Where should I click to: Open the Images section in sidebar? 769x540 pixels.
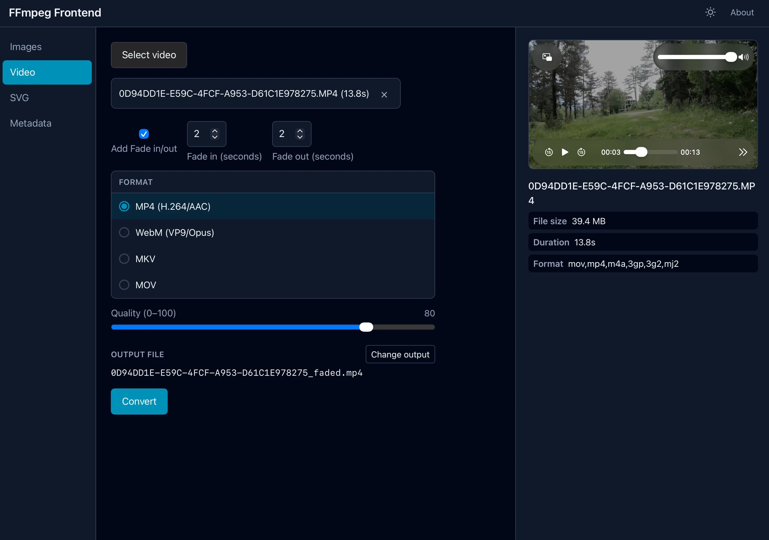click(x=26, y=47)
